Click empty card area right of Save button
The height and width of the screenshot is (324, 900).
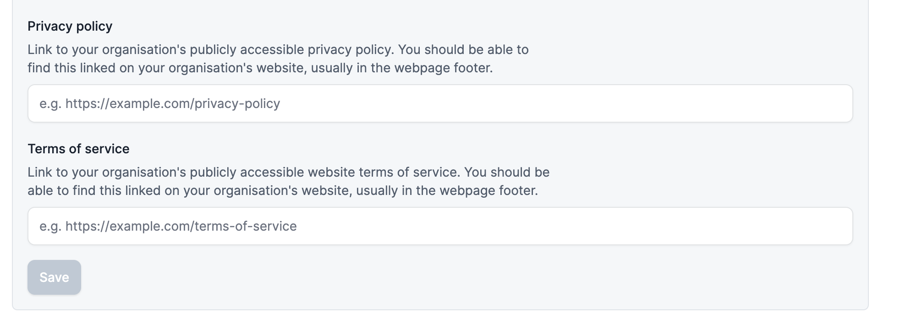[458, 277]
